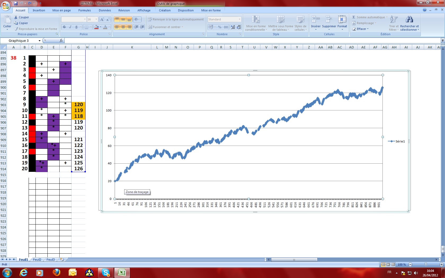Expand the Graphique 3 name box dropdown

[39, 41]
